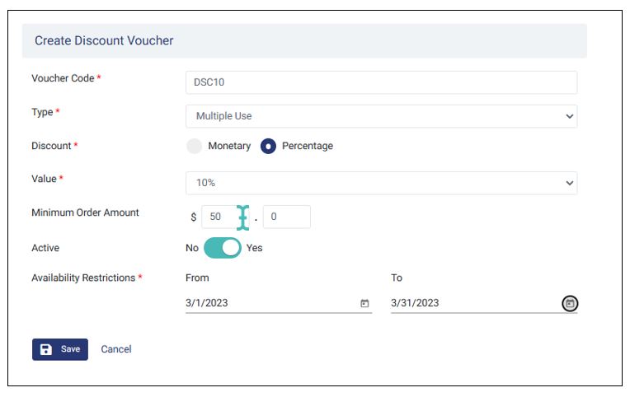Click the Save button

(x=60, y=349)
